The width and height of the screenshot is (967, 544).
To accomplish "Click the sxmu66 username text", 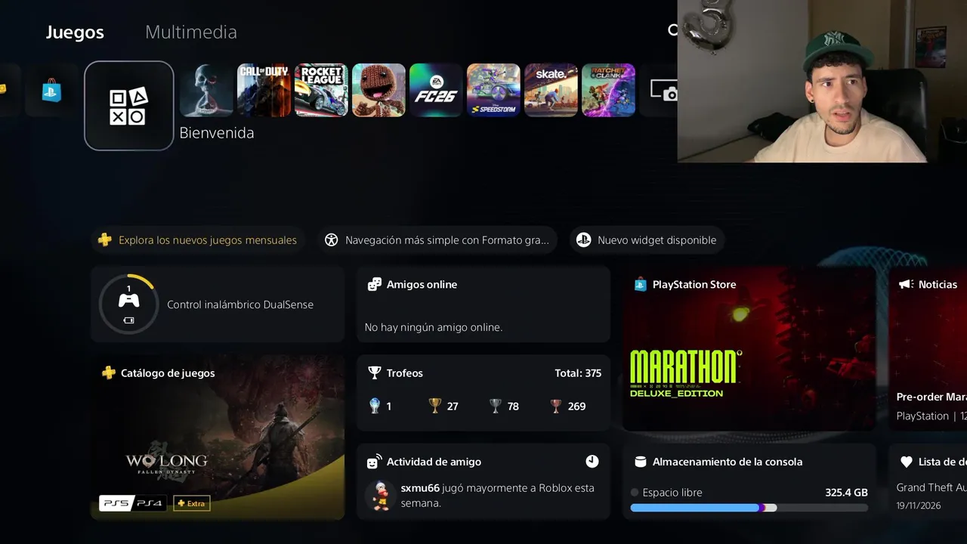I will pos(420,488).
